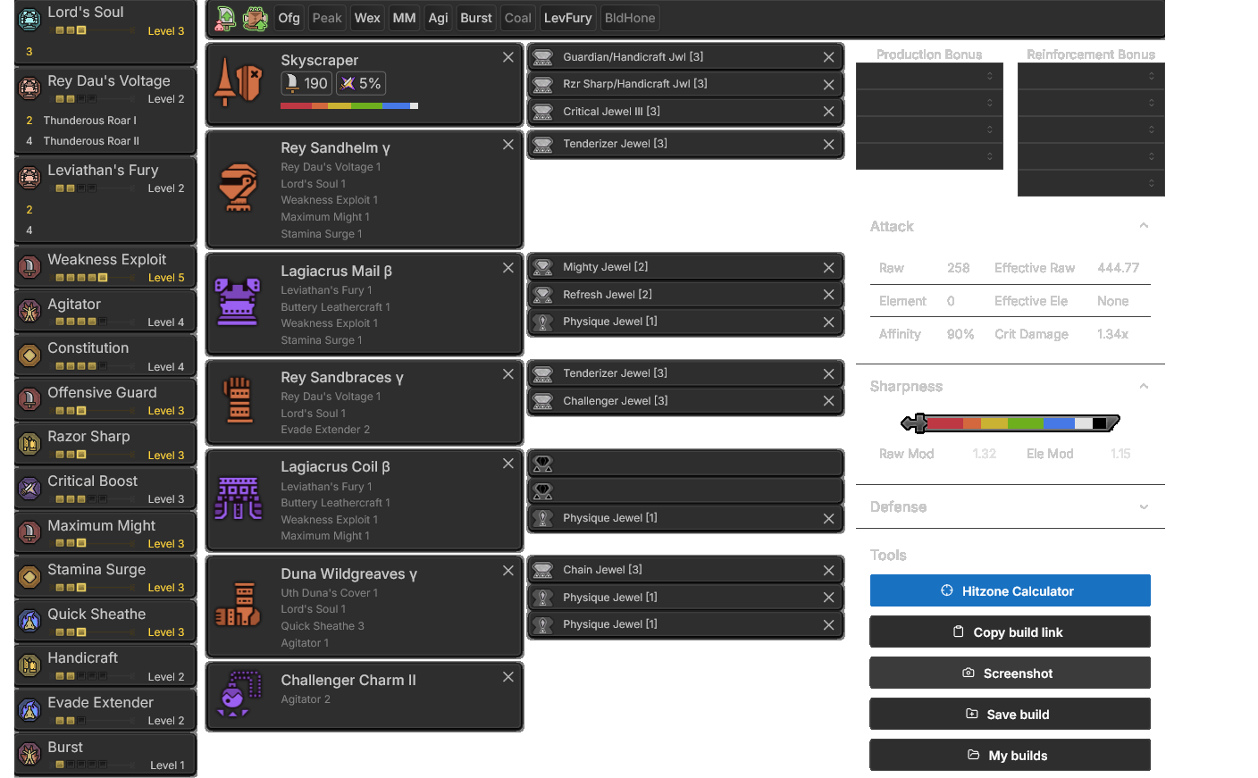Image resolution: width=1258 pixels, height=778 pixels.
Task: Click the Challenger Charm II talisman icon
Action: pos(238,694)
